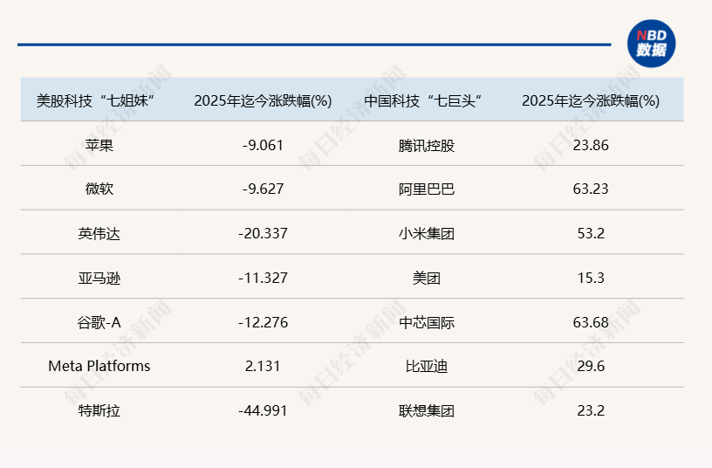Click the value 63.23
This screenshot has height=468, width=712.
coord(591,189)
